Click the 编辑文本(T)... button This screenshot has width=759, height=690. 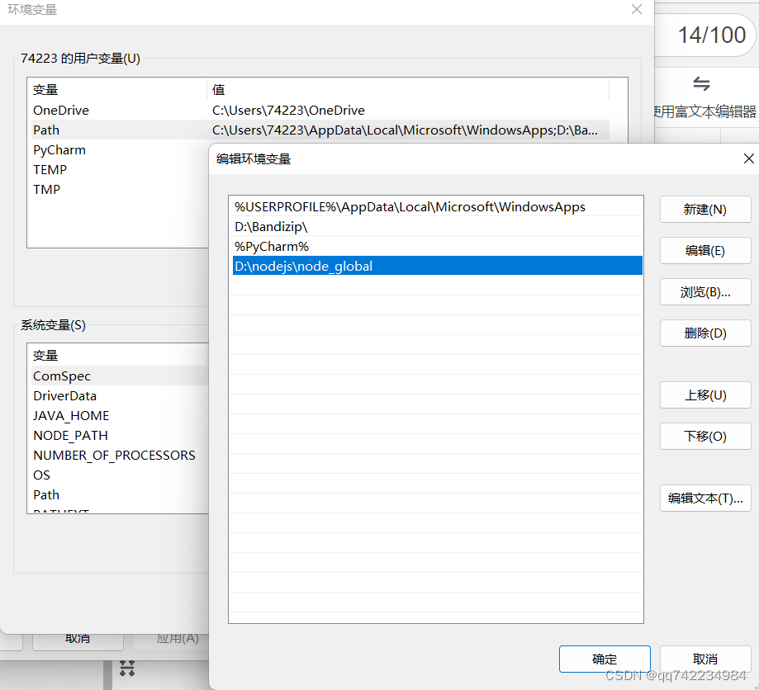tap(704, 499)
